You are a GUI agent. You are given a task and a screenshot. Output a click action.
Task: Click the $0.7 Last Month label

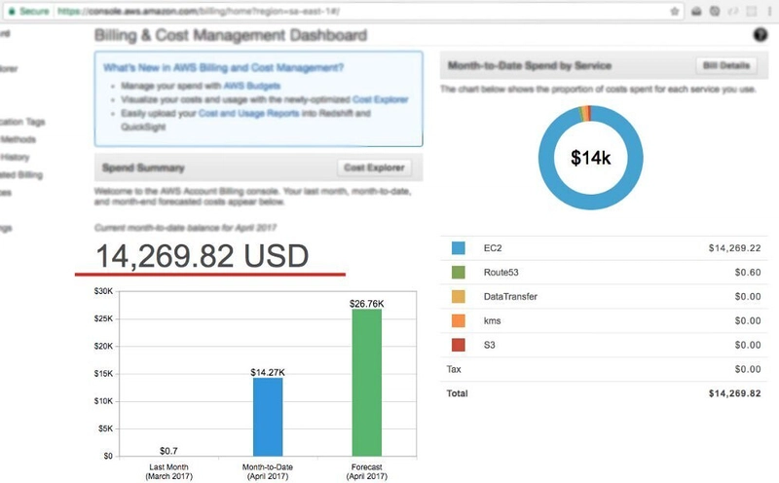(168, 451)
